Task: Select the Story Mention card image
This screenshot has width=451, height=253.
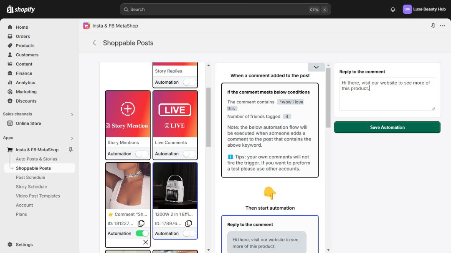Action: coord(128,114)
